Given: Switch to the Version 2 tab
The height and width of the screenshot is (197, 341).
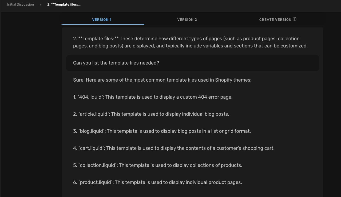Looking at the screenshot, I should click(187, 19).
